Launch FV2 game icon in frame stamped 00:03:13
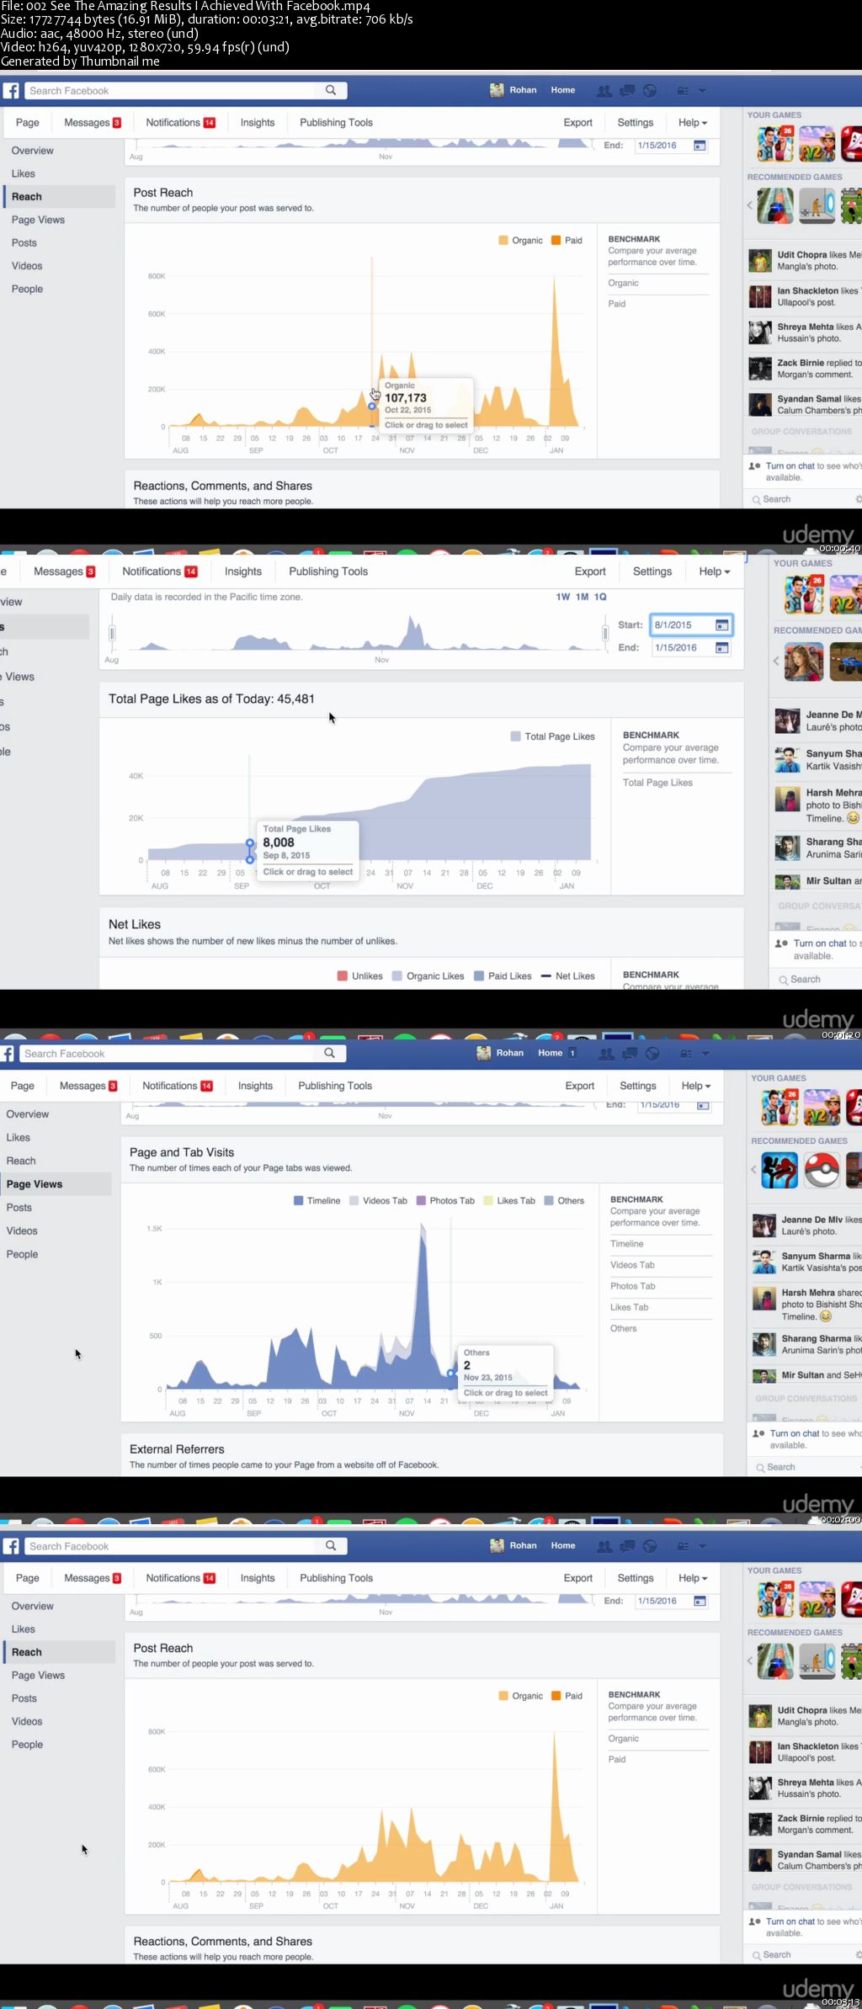Image resolution: width=862 pixels, height=2009 pixels. [817, 1600]
